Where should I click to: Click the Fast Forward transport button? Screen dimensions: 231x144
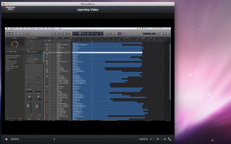point(57,34)
